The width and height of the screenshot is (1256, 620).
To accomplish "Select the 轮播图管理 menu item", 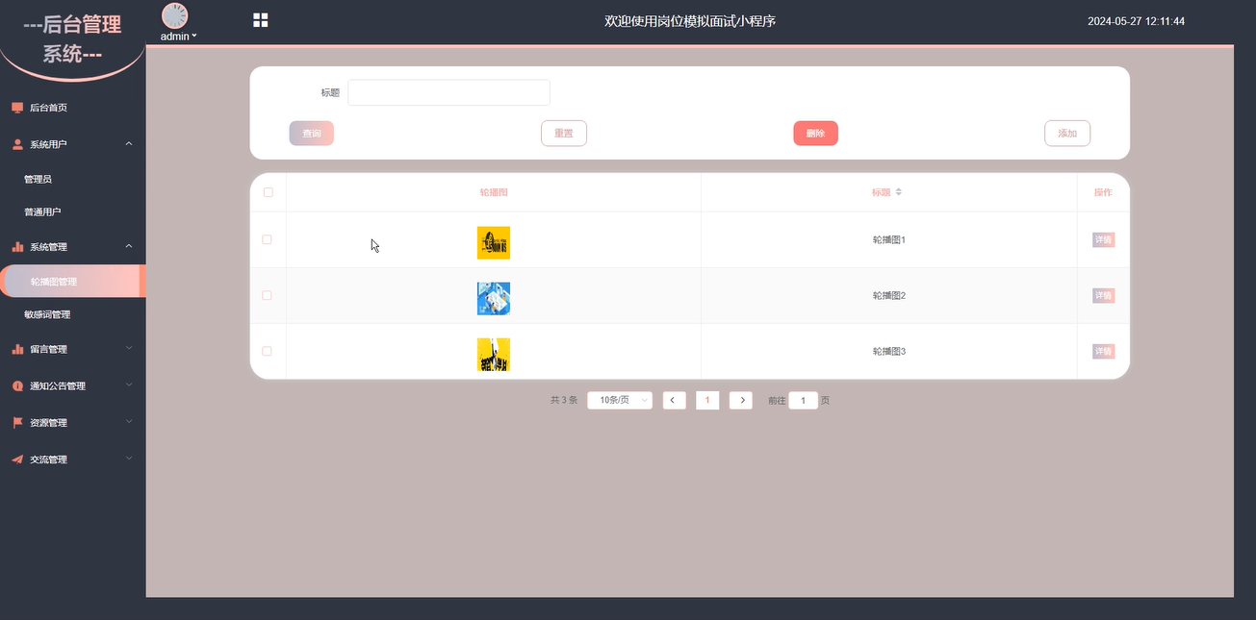I will pyautogui.click(x=73, y=282).
